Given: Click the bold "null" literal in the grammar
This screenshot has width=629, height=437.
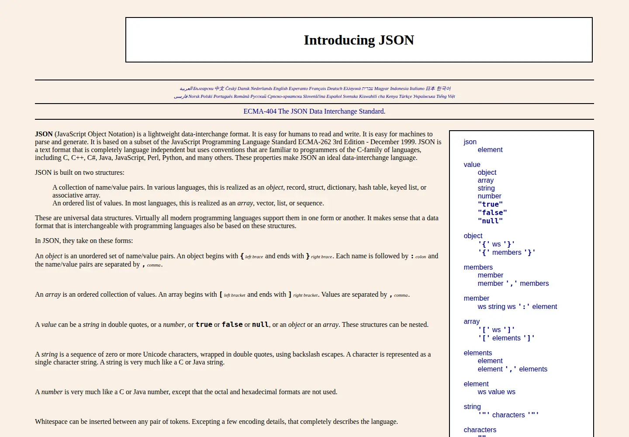Looking at the screenshot, I should (490, 221).
